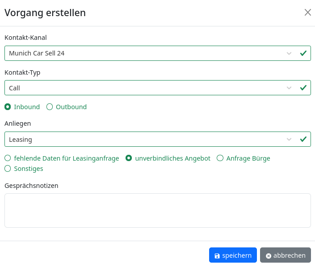Close the Vorgang erstellen dialog via X
Viewport: 315px width, 268px height.
click(x=307, y=13)
